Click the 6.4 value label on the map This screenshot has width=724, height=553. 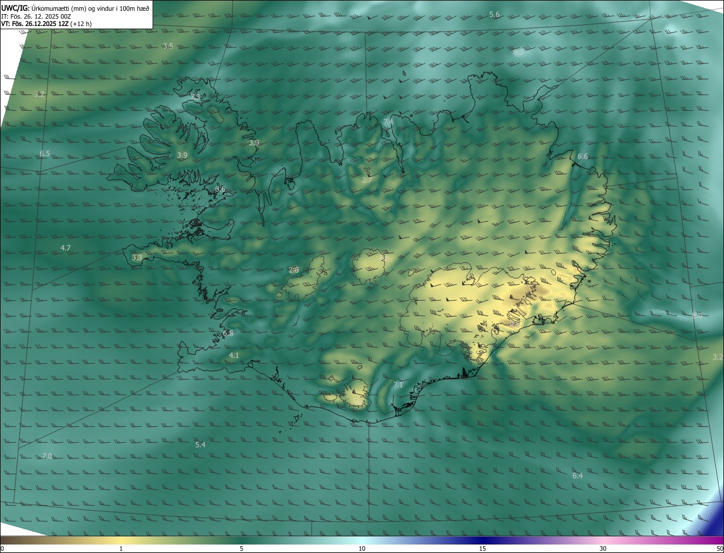[x=578, y=476]
